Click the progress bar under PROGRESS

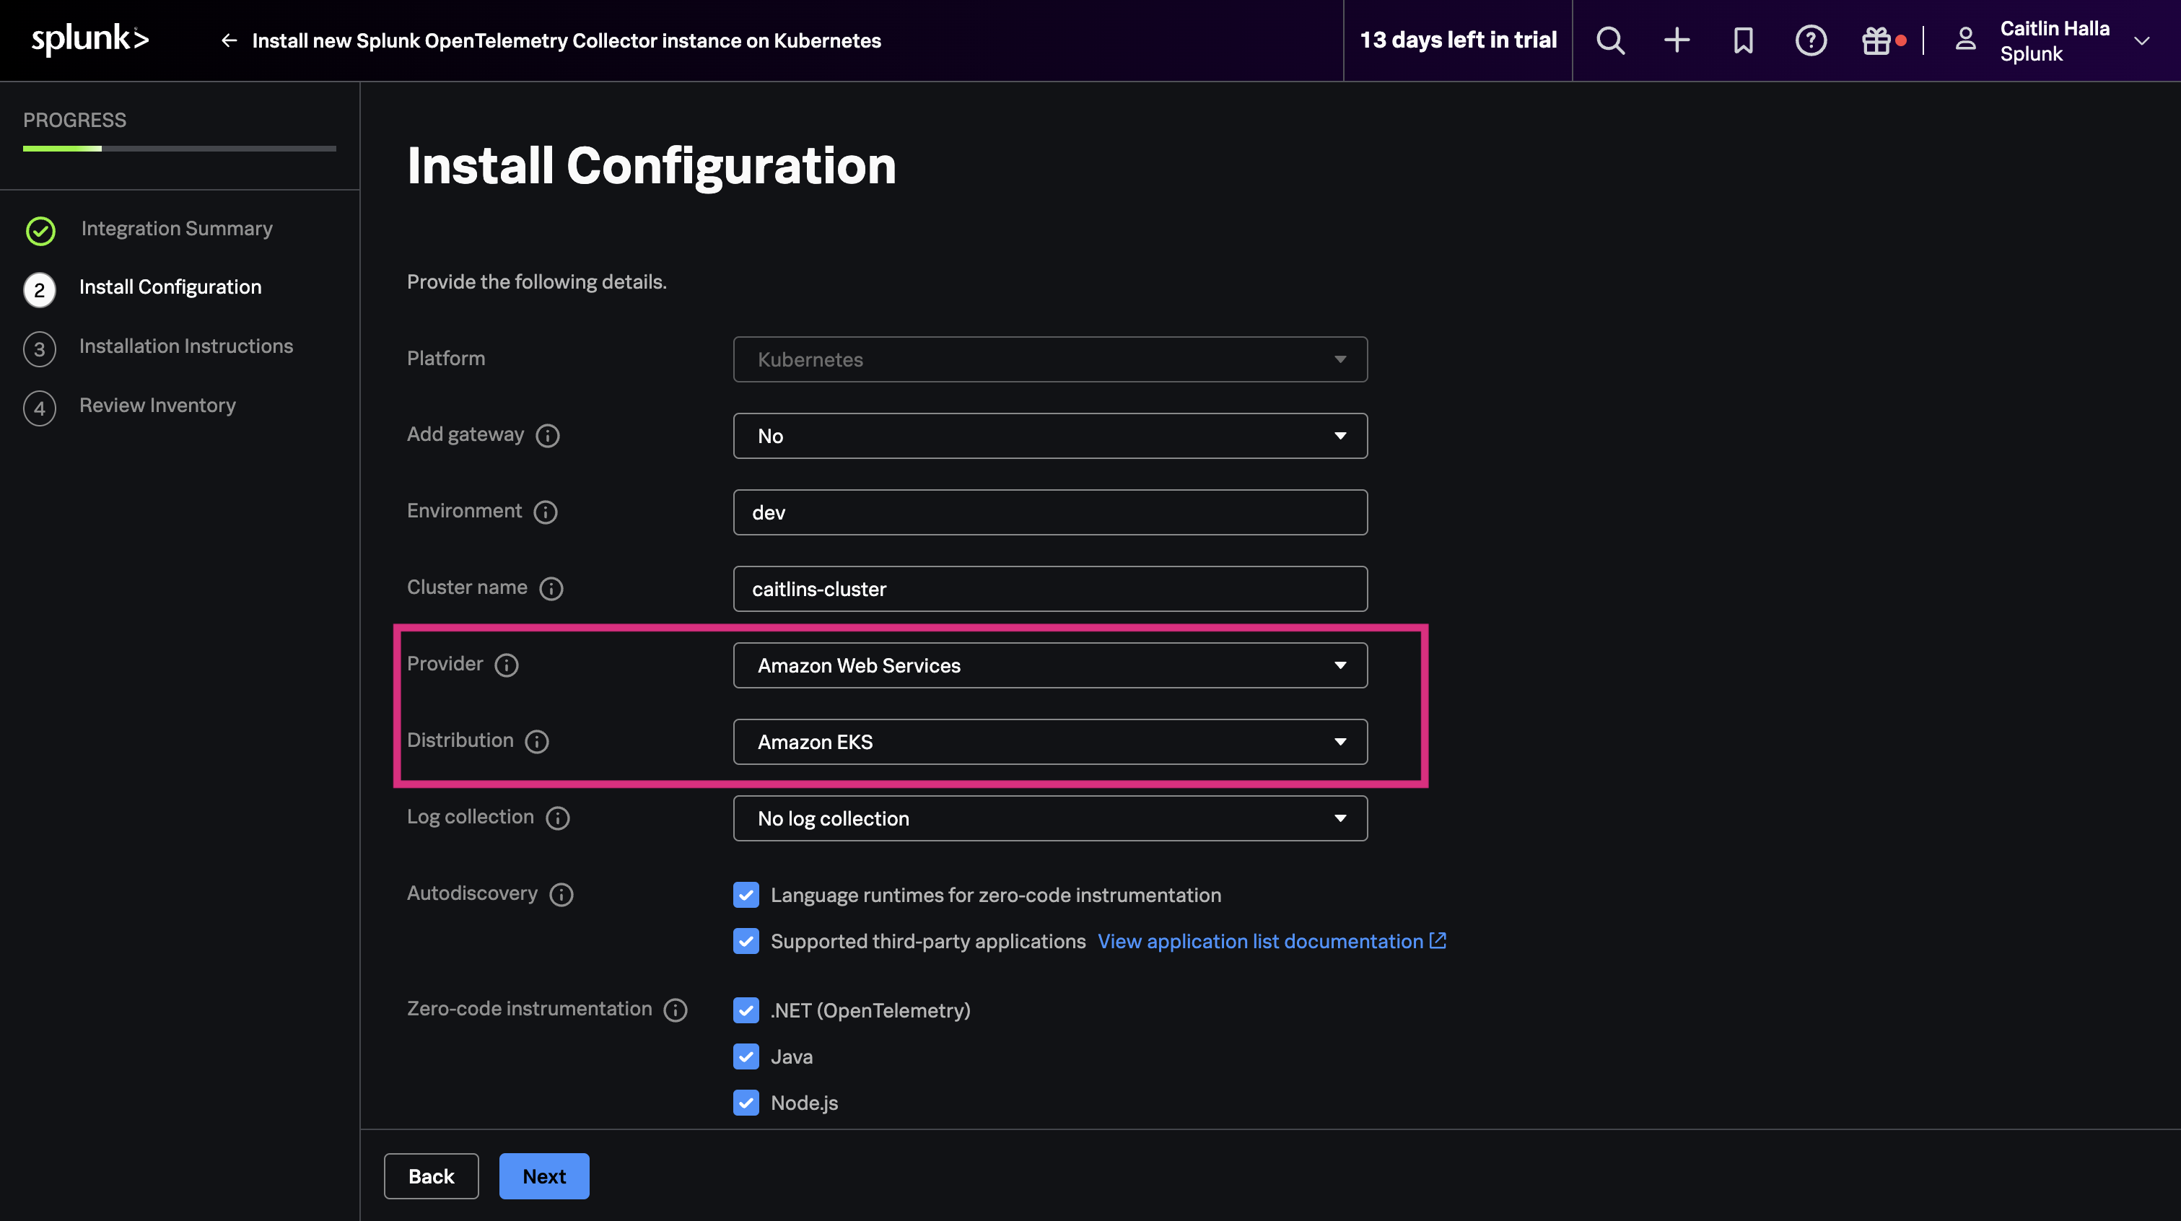(x=179, y=149)
